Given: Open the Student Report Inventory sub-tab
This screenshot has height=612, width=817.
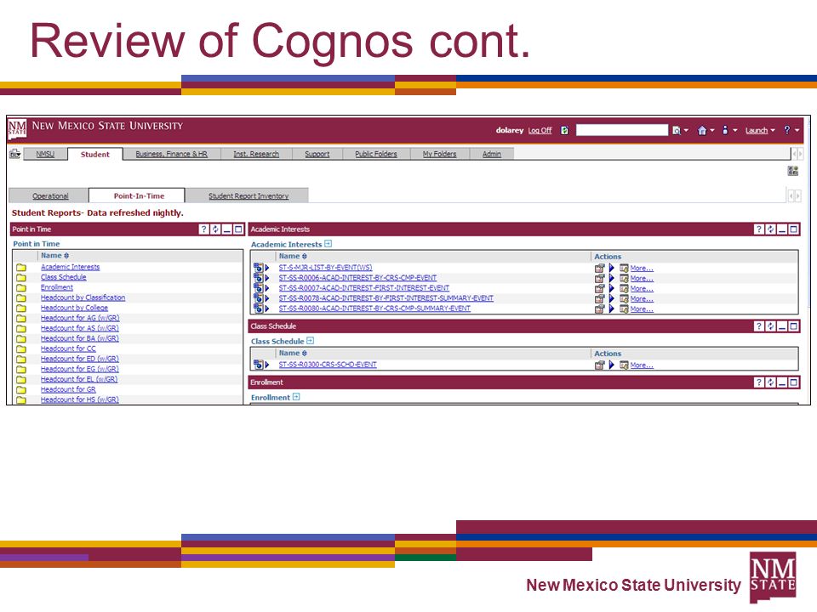Looking at the screenshot, I should tap(249, 196).
